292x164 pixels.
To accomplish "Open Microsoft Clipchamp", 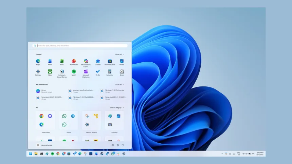I will (x=86, y=74).
